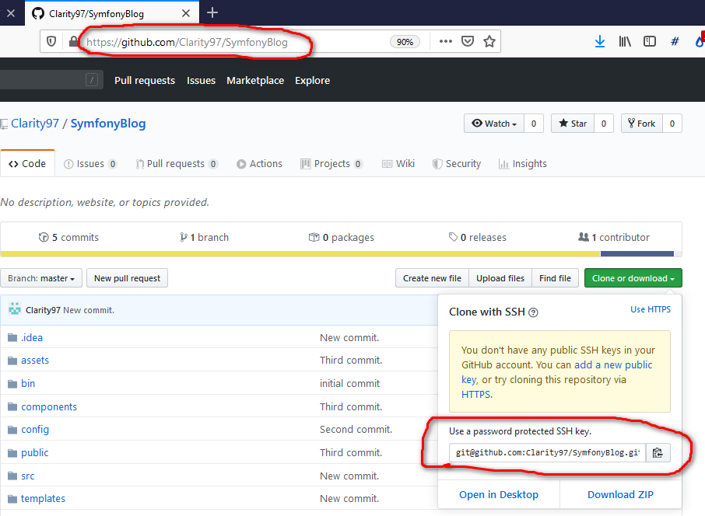Click the Firefox tracking protection shield icon
The height and width of the screenshot is (516, 705).
click(51, 42)
